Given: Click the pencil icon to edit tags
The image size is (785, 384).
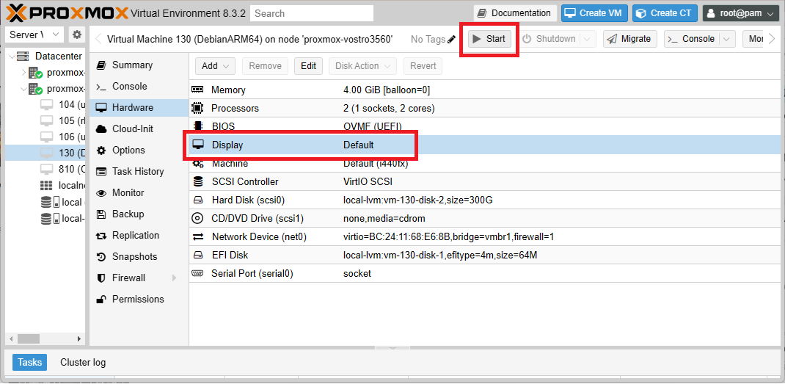Looking at the screenshot, I should pyautogui.click(x=452, y=39).
